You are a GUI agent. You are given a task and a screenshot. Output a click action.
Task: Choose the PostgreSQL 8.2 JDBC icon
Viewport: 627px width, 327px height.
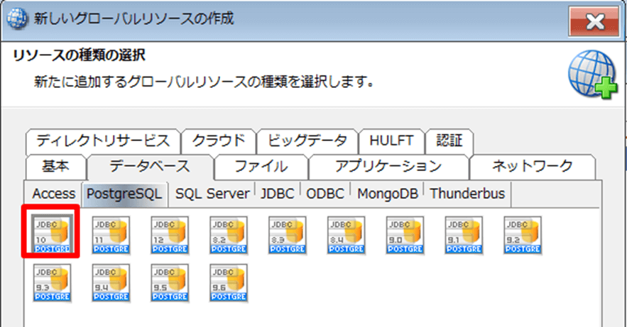[x=229, y=235]
